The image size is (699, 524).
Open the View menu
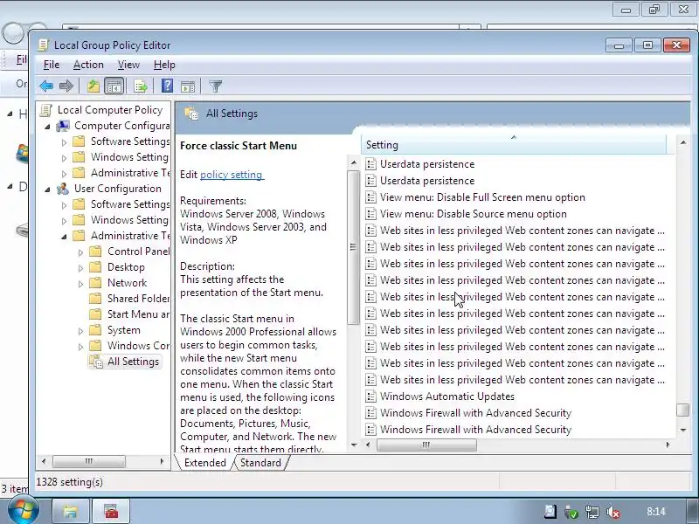(128, 65)
